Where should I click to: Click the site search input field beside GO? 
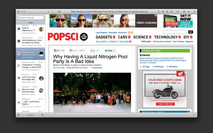[175, 32]
